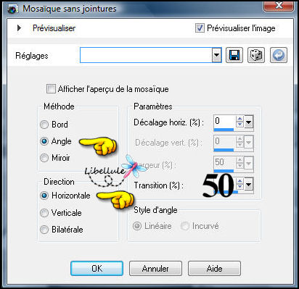Open the Réglages presets dropdown
This screenshot has width=299, height=289.
(217, 55)
